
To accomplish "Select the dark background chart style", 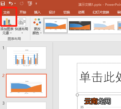I will tap(80, 26).
